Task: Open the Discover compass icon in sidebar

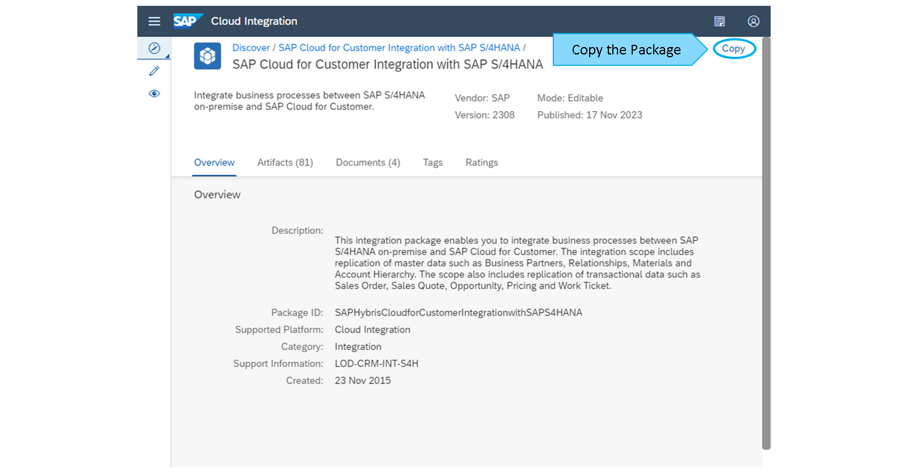Action: point(154,48)
